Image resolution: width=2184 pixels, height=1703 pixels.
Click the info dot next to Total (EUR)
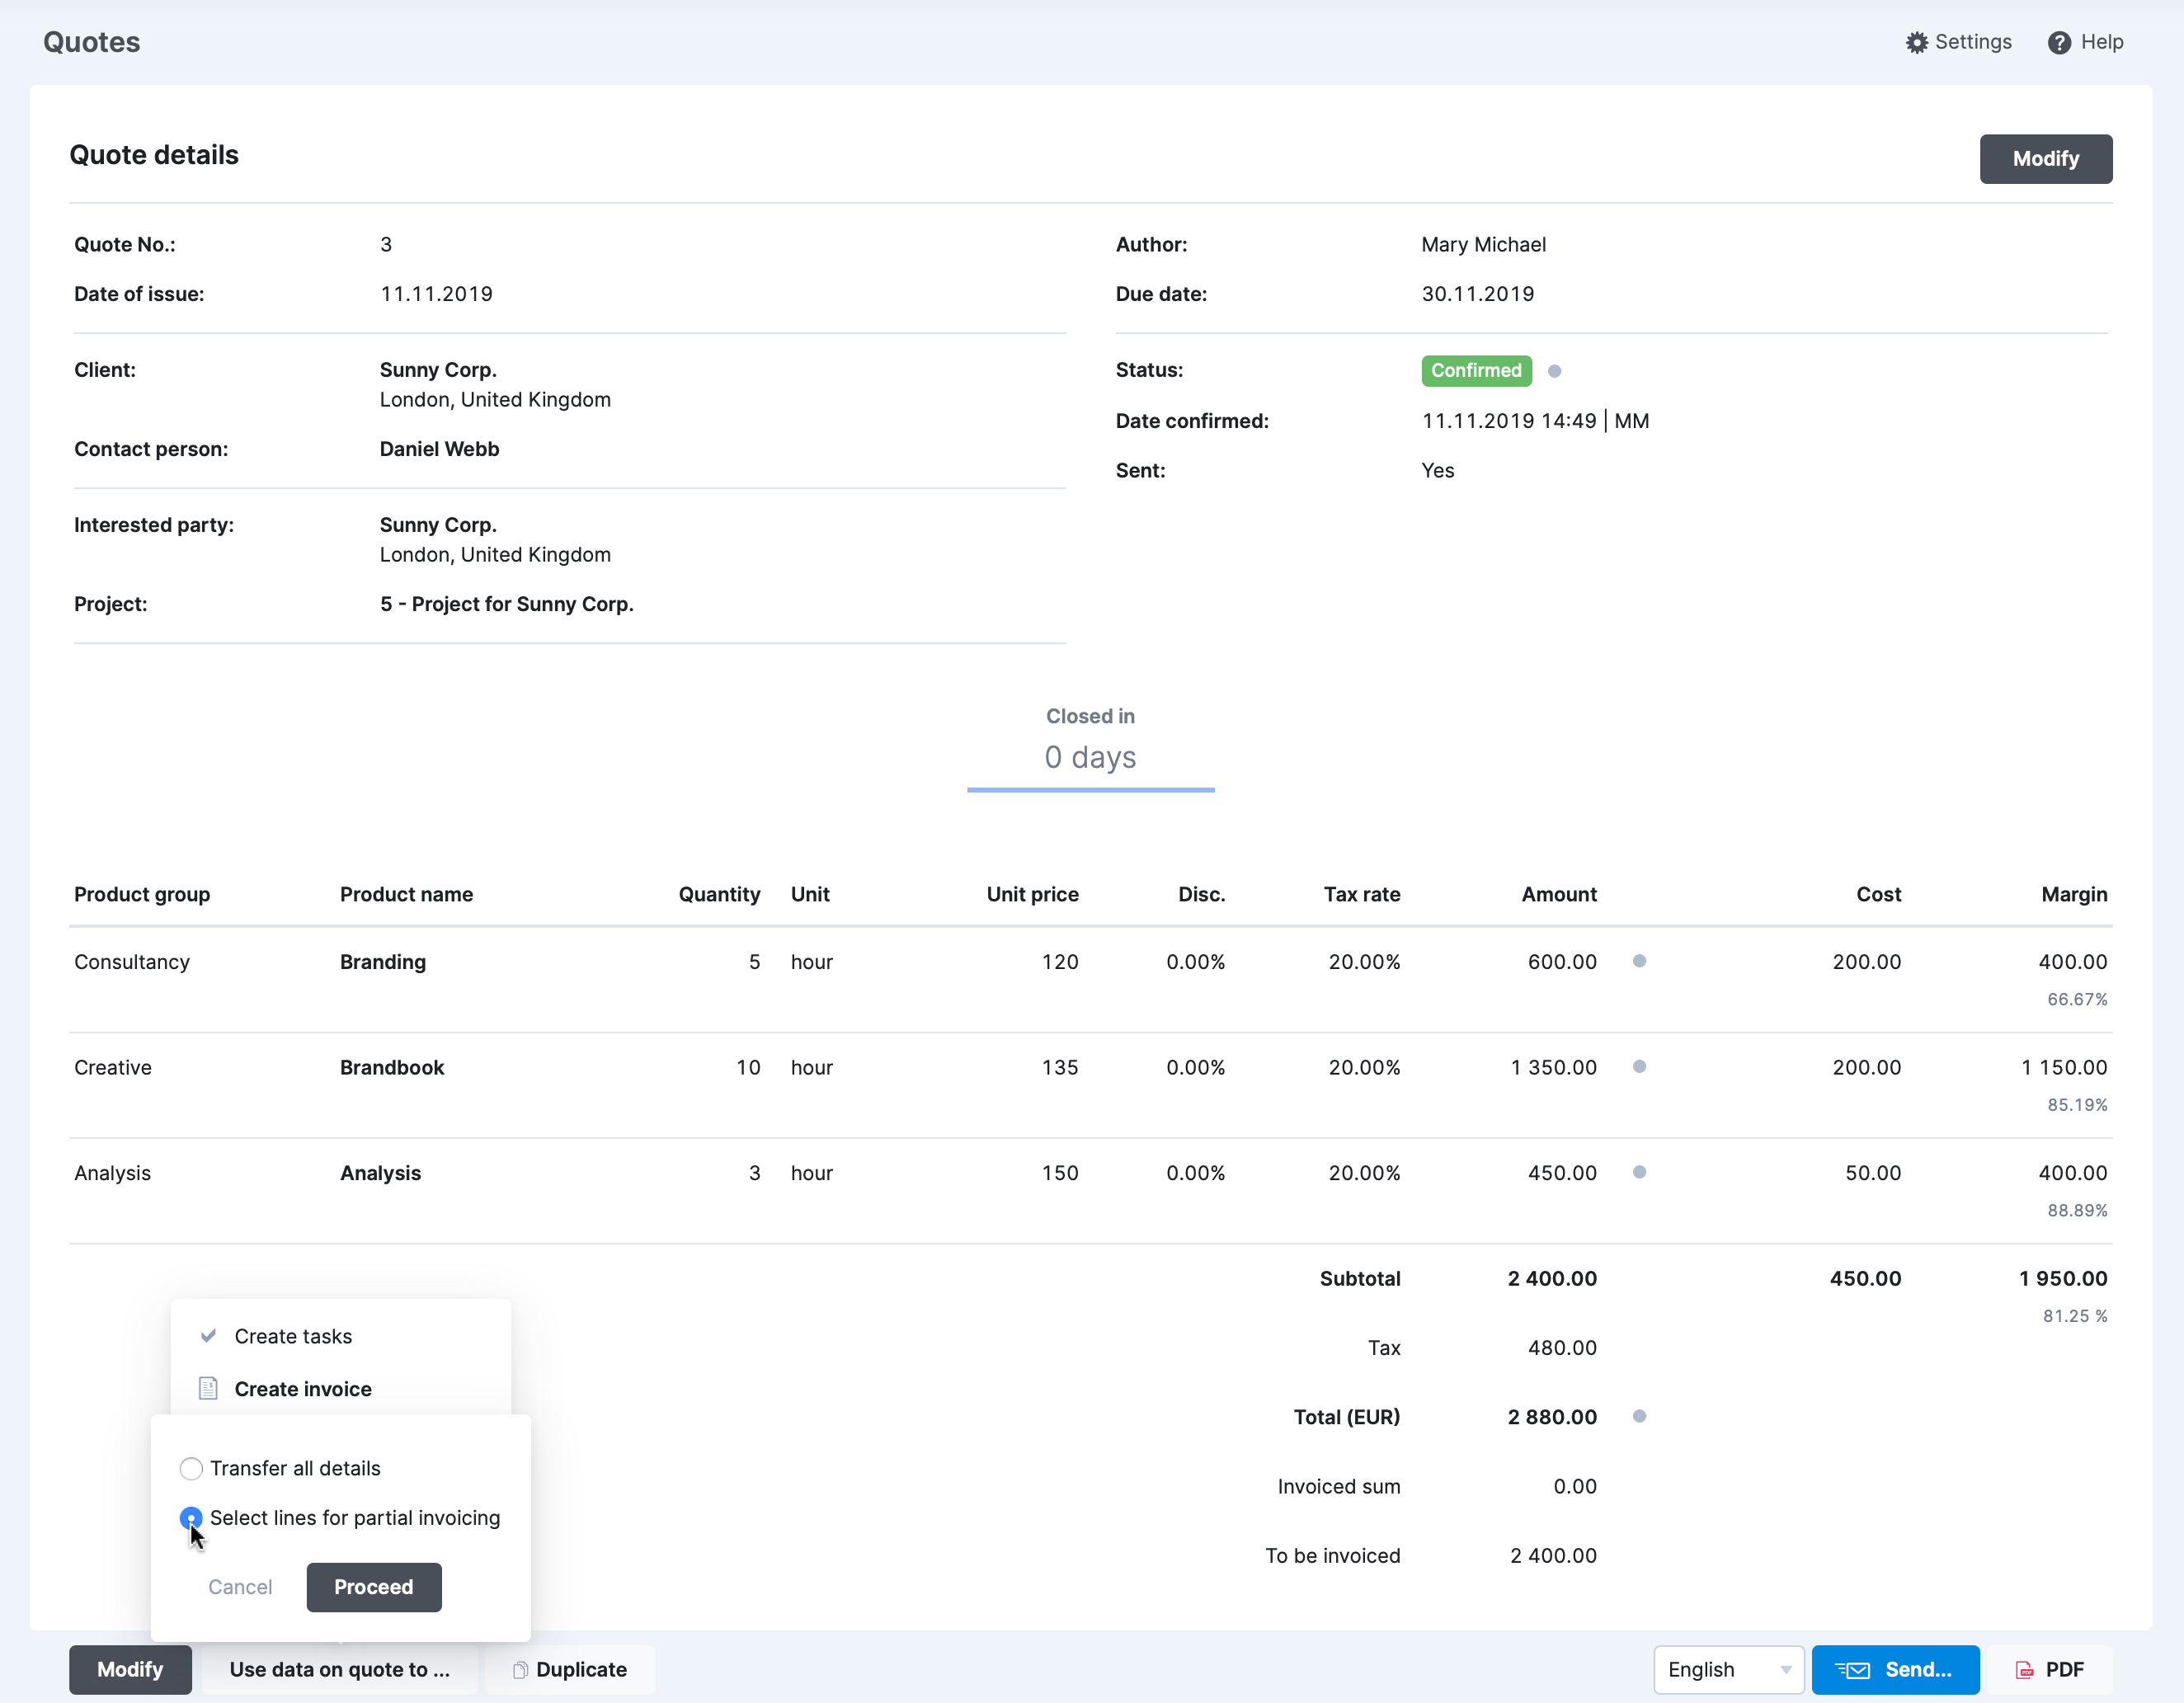coord(1640,1416)
